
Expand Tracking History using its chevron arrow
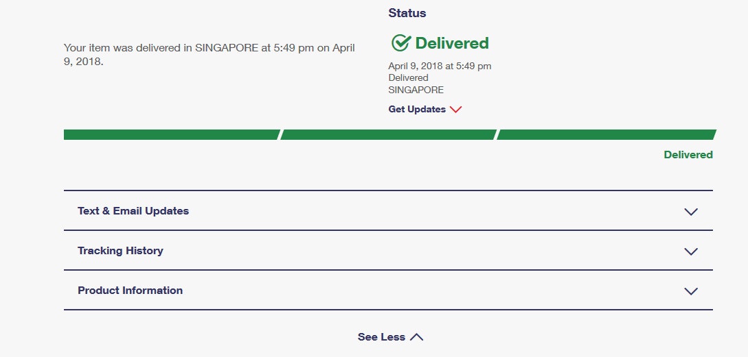pyautogui.click(x=691, y=251)
